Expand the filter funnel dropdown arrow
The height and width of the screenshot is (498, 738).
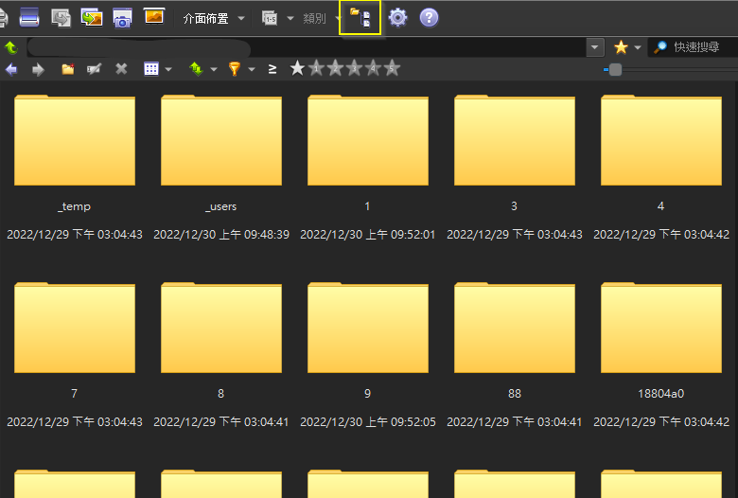(252, 70)
